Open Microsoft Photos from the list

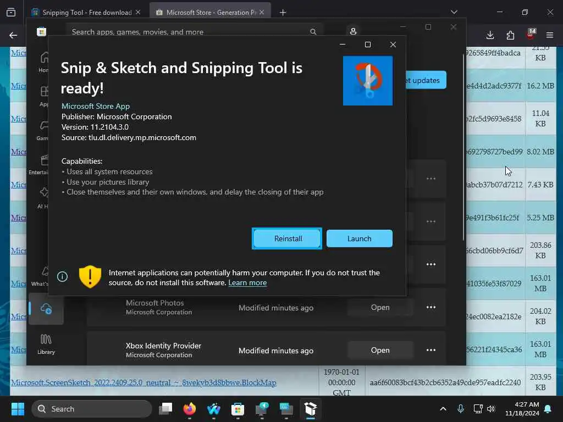pyautogui.click(x=380, y=308)
